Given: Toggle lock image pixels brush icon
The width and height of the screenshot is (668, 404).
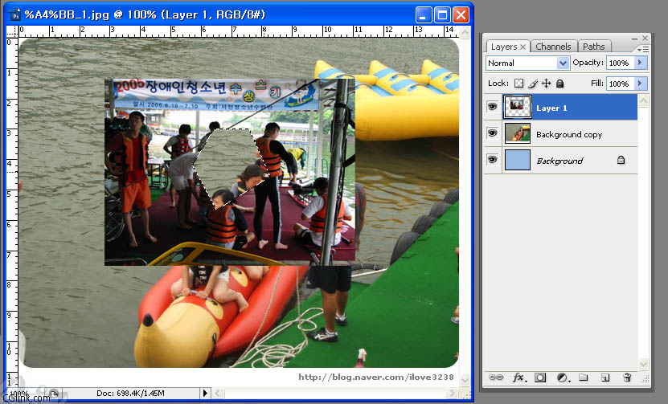Looking at the screenshot, I should click(x=532, y=84).
